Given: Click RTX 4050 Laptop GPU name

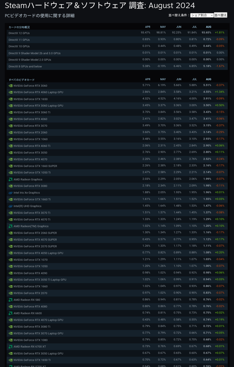Looking at the screenshot, I should tap(38, 253).
